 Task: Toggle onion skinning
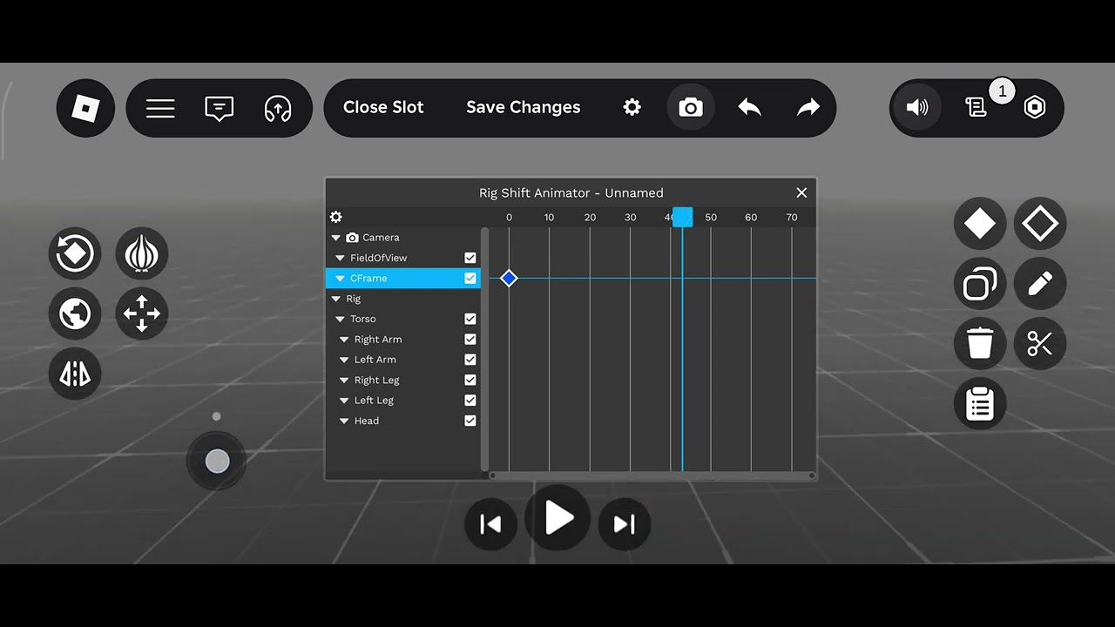(141, 254)
